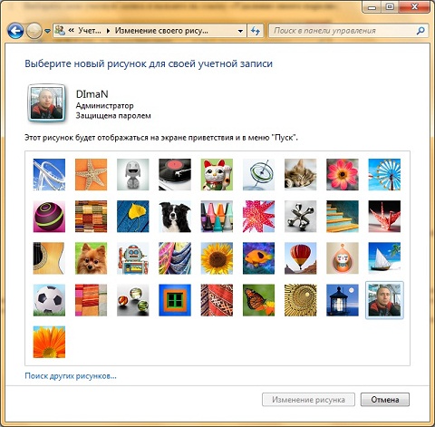
Task: Close the window with the red X
Action: tap(414, 6)
